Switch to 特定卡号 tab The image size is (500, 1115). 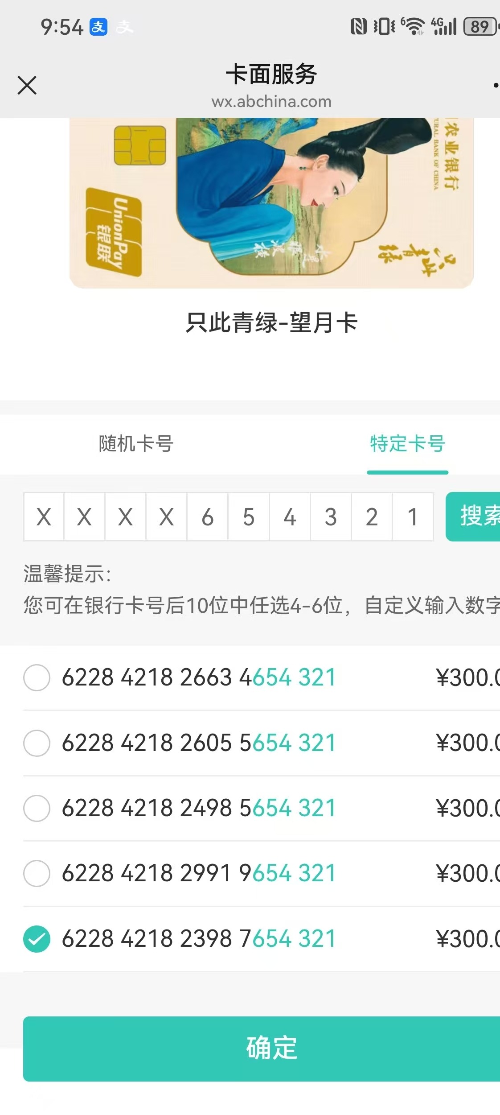(408, 444)
